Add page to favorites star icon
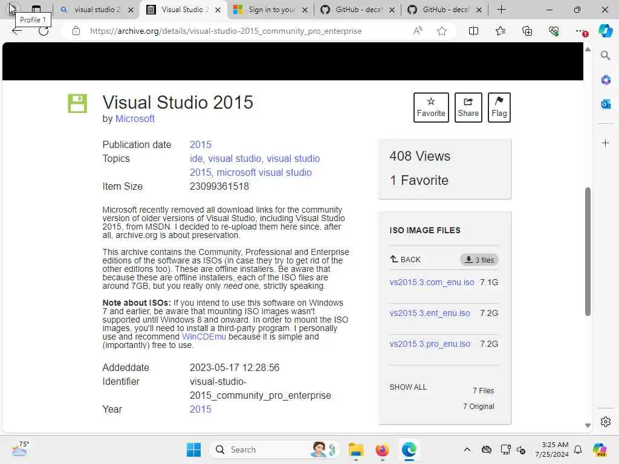This screenshot has width=619, height=464. (x=442, y=31)
